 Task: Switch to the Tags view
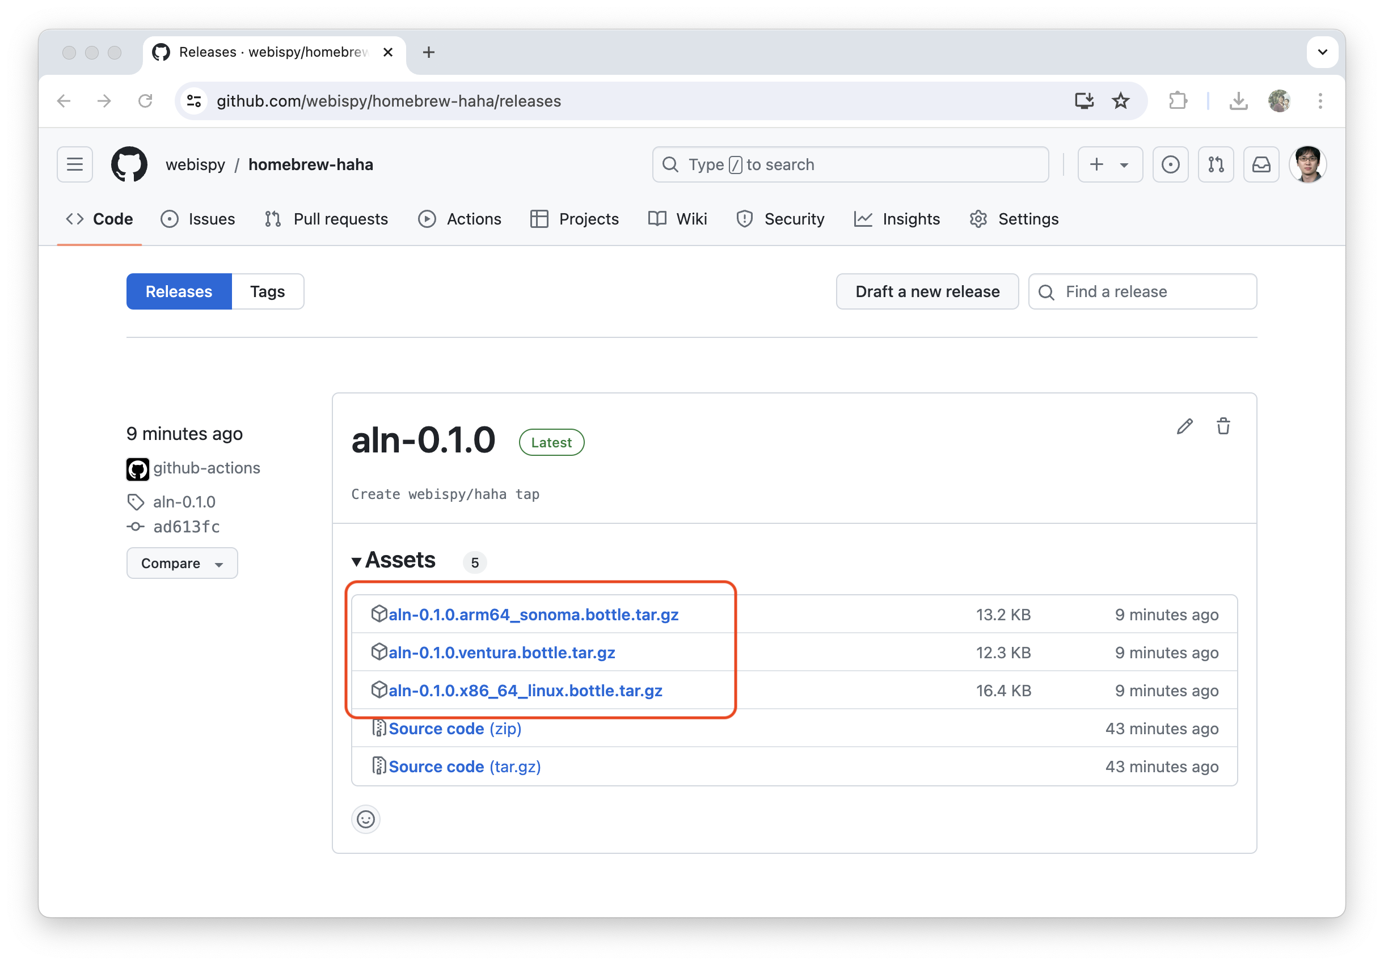[268, 291]
